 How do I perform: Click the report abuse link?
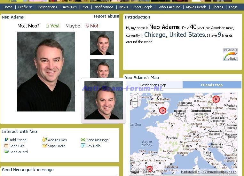pyautogui.click(x=106, y=16)
